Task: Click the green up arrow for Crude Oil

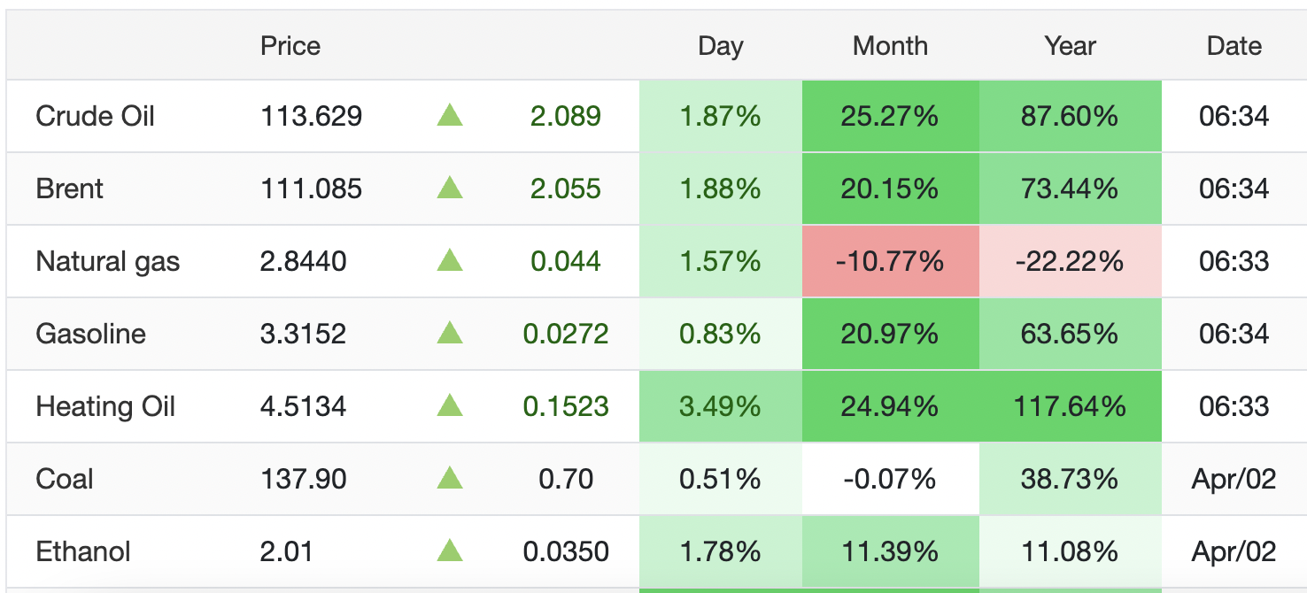Action: 450,115
